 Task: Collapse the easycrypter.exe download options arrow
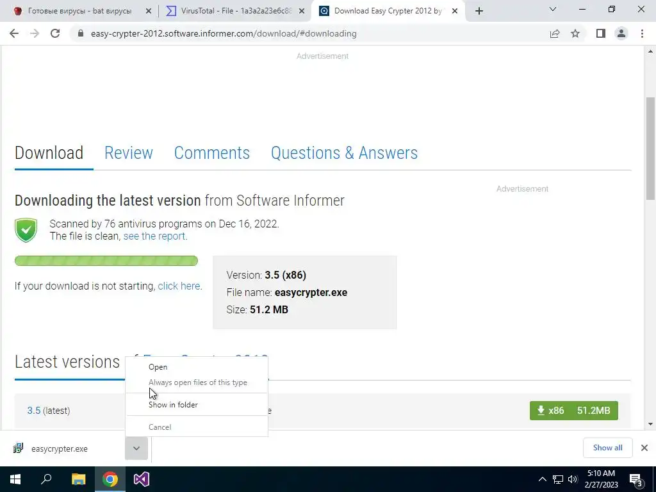136,448
